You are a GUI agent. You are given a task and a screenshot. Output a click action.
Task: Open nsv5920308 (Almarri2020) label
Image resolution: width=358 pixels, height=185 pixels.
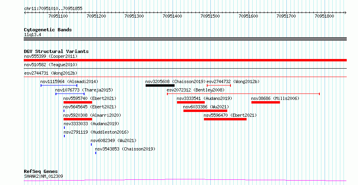[92, 115]
